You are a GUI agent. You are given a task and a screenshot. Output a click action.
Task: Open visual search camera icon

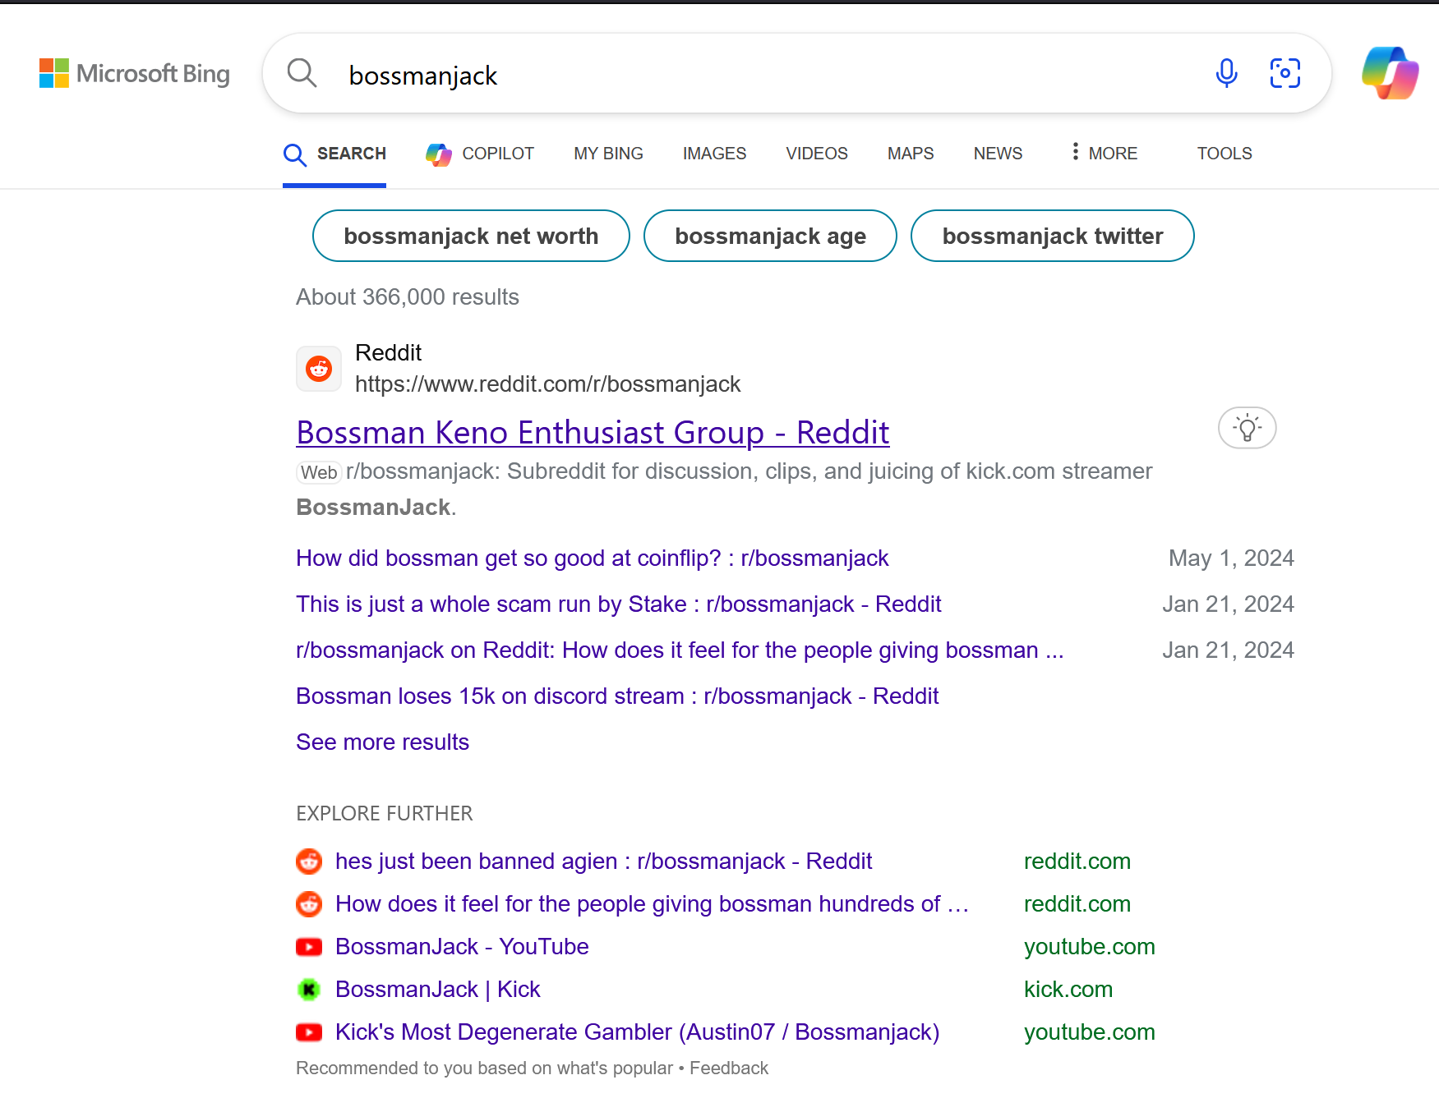(x=1285, y=73)
